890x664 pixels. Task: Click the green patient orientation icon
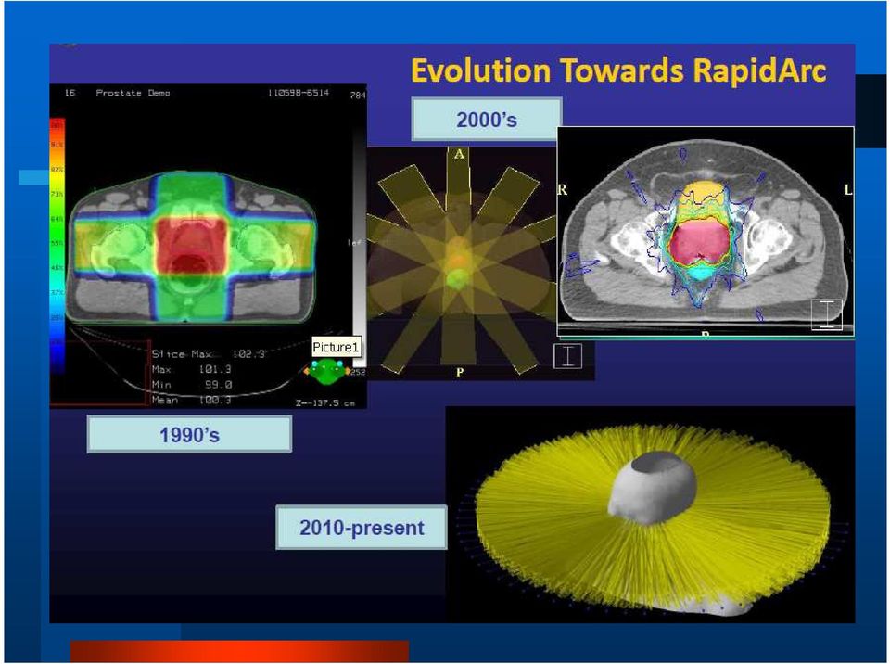coord(326,372)
